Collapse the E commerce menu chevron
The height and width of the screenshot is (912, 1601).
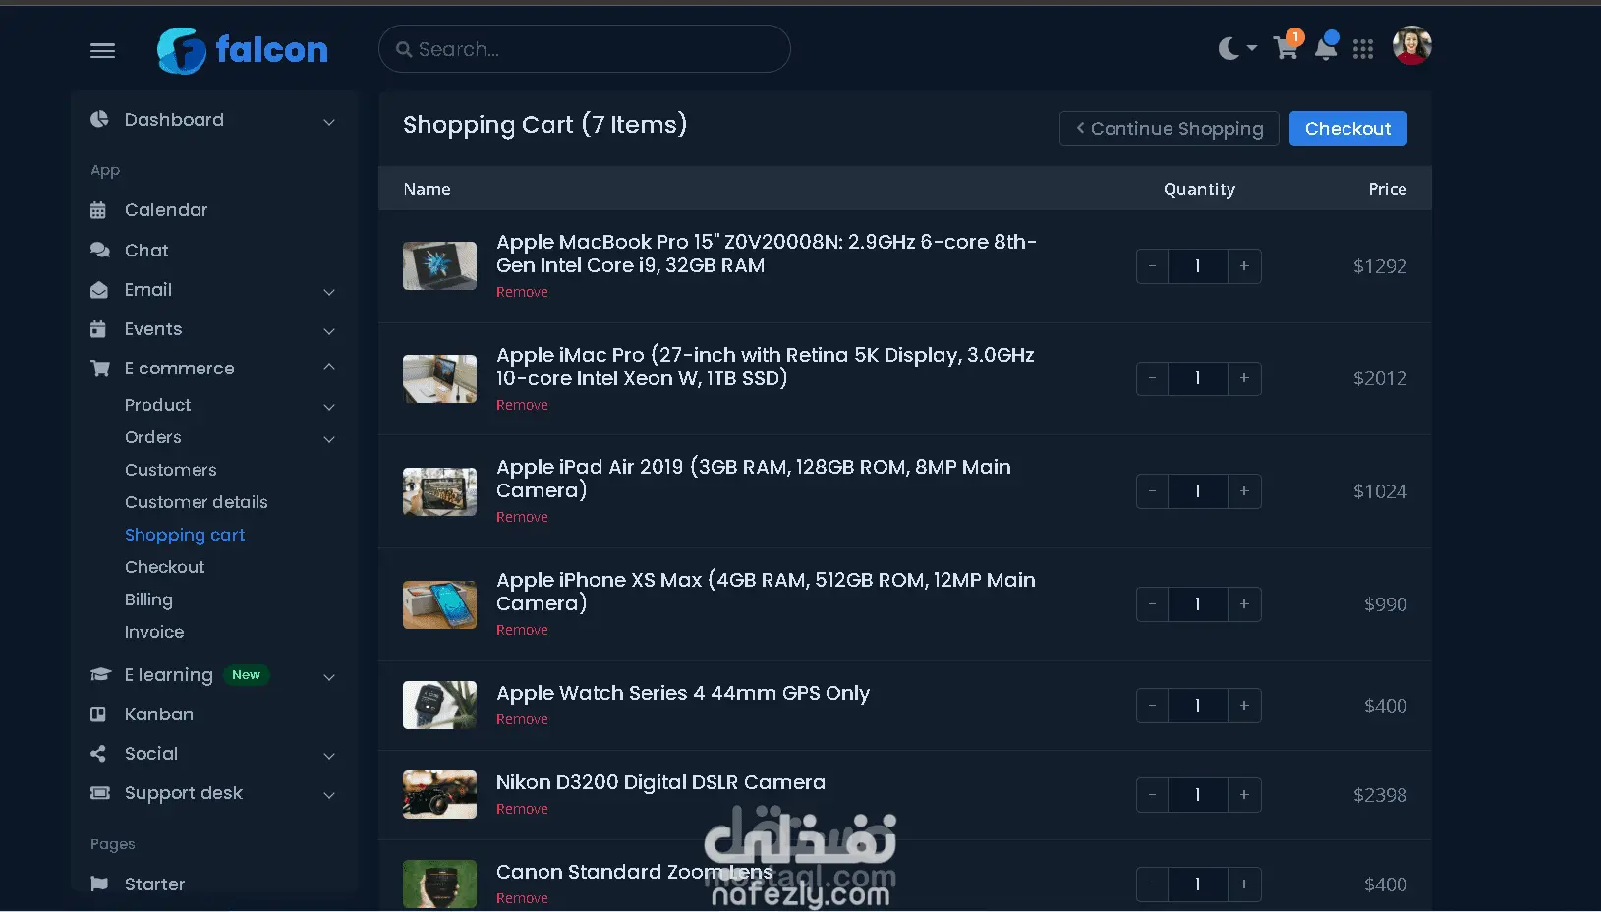click(x=329, y=367)
